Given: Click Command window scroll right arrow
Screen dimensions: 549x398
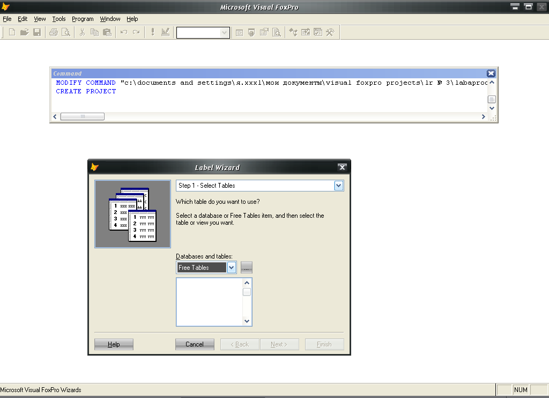Looking at the screenshot, I should 483,116.
